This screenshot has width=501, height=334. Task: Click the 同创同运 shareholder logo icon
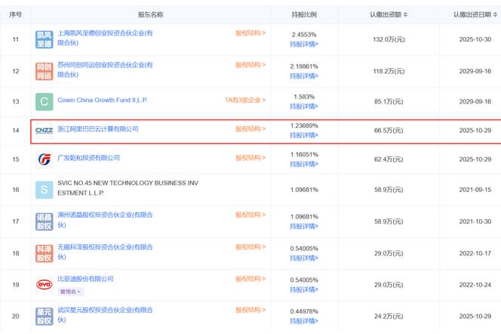coord(45,70)
